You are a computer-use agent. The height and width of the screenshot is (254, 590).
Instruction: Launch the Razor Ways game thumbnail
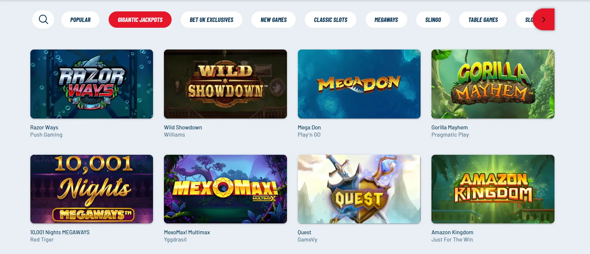tap(92, 84)
